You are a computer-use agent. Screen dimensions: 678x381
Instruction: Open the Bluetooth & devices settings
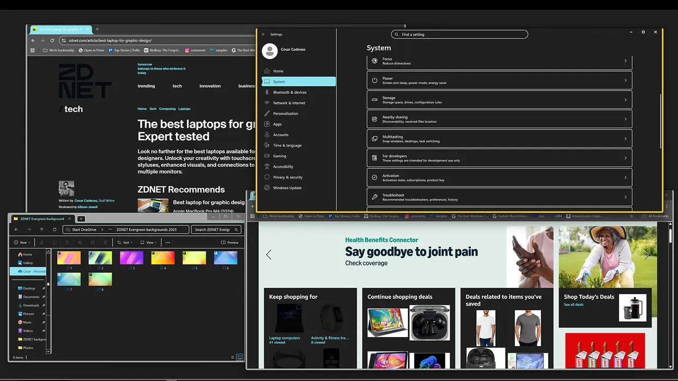[x=289, y=92]
